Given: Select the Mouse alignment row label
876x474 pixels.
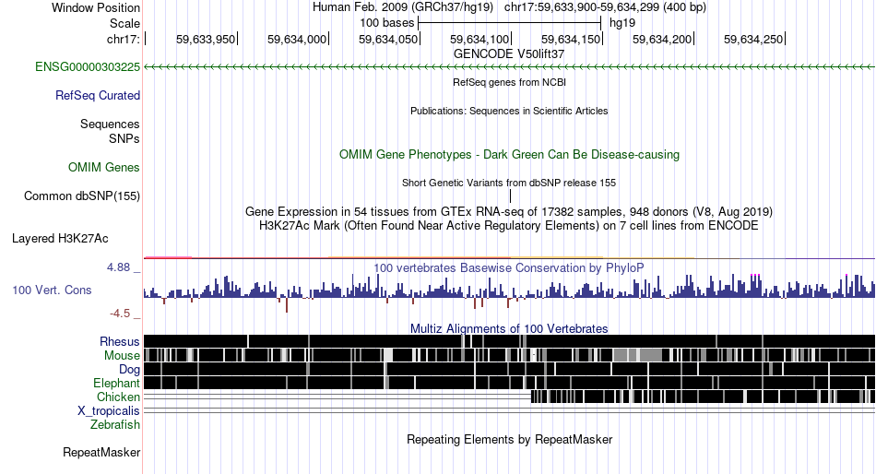Looking at the screenshot, I should 122,356.
